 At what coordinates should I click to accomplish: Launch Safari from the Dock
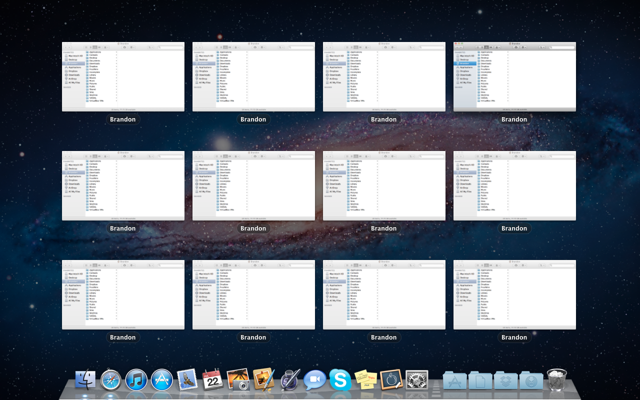tap(110, 380)
